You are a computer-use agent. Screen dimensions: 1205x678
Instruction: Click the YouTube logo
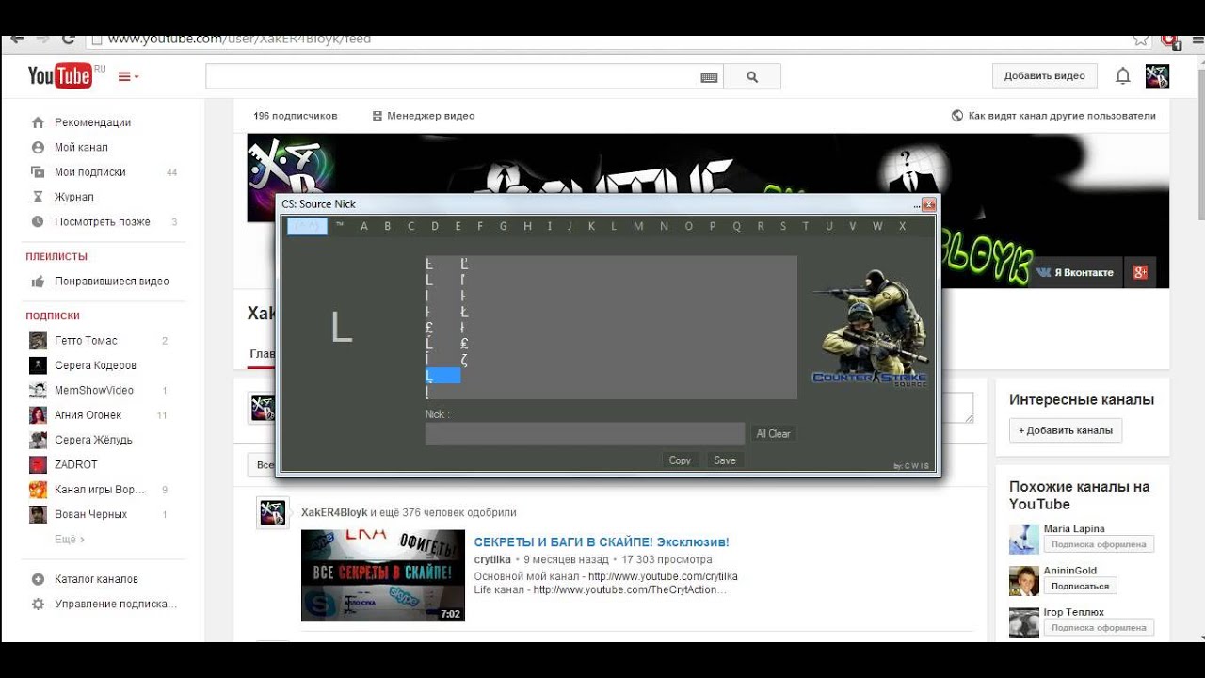click(59, 75)
